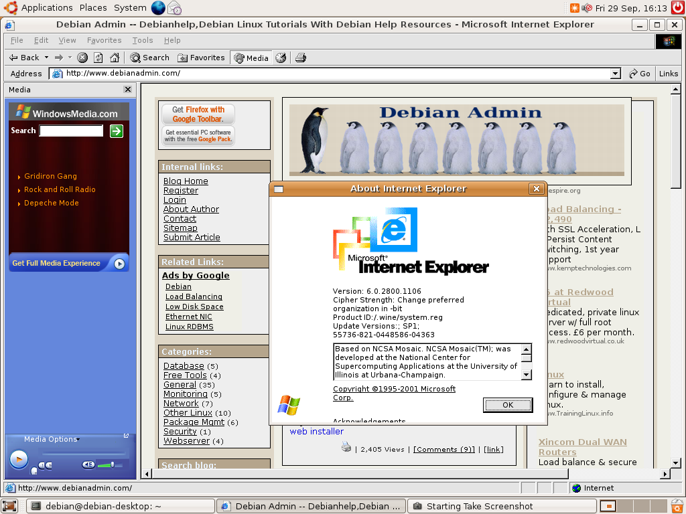Expand the address bar dropdown arrow

click(616, 74)
